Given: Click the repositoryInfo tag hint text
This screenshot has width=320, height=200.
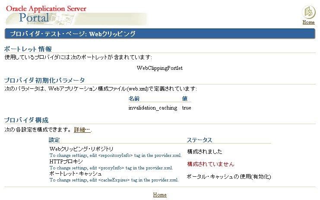Looking at the screenshot, I should pyautogui.click(x=115, y=156).
